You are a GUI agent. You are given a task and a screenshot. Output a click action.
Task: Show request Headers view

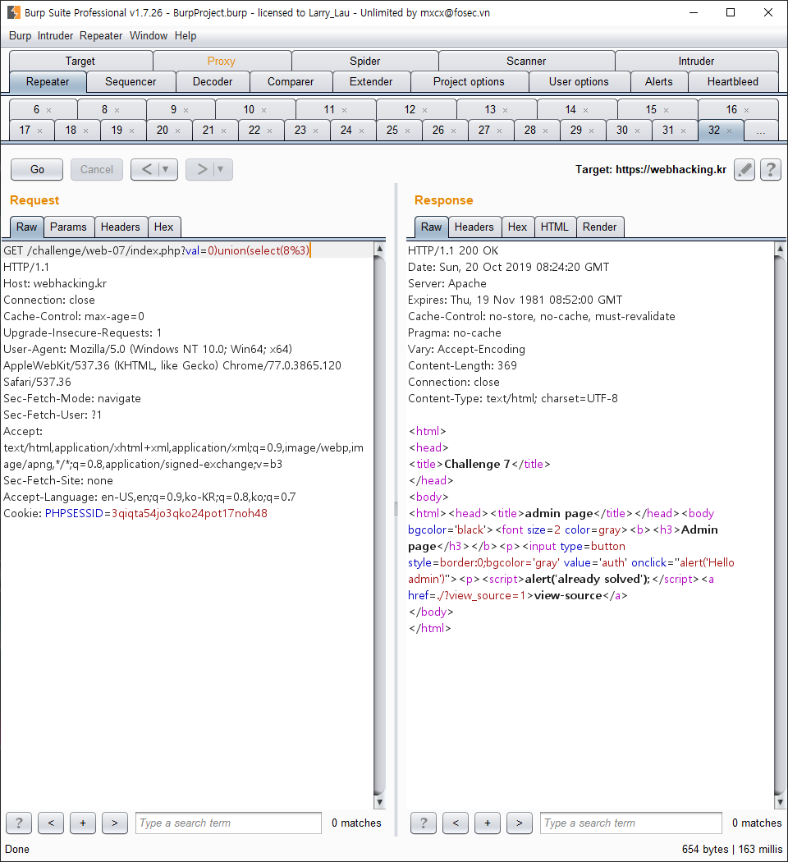[x=121, y=227]
